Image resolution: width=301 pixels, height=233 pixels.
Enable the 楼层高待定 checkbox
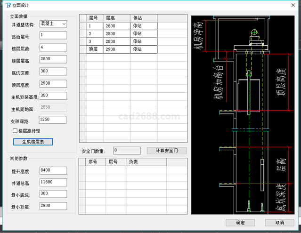(x=15, y=131)
